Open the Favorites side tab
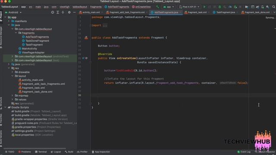Screen dimensions: 276x155 click(x=1, y=120)
